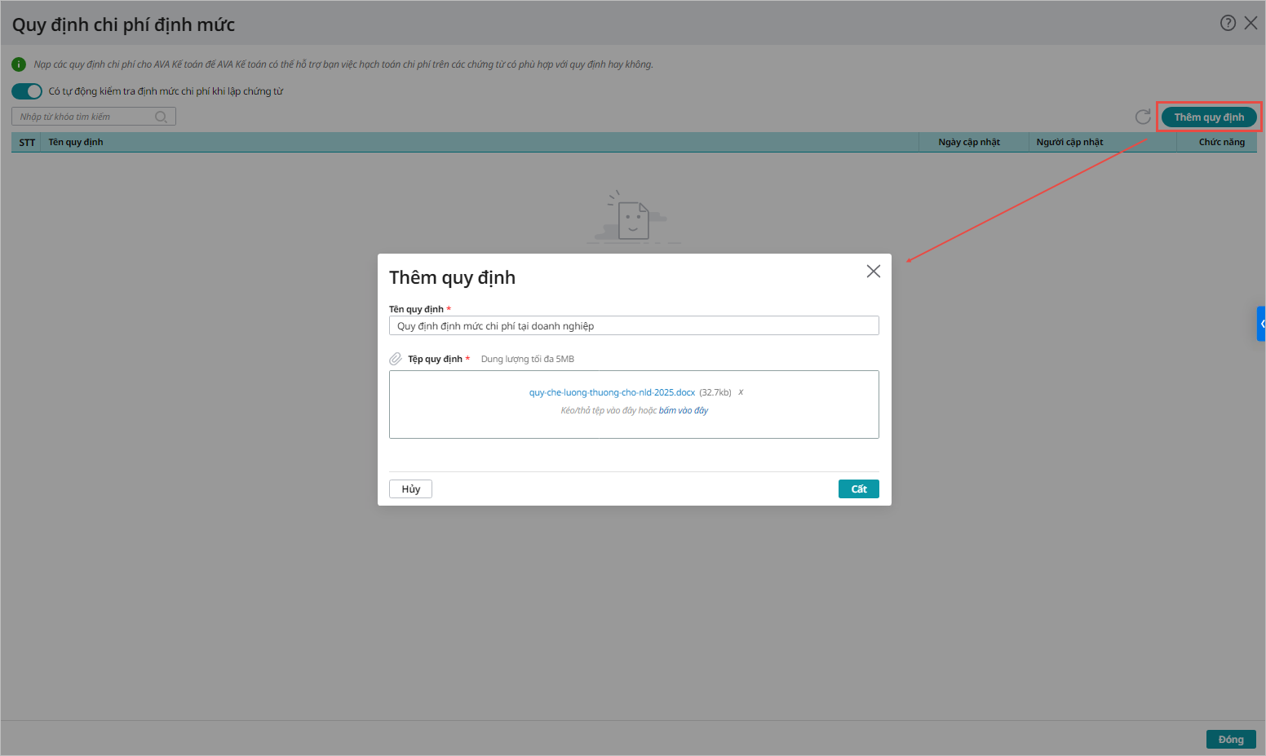
Task: Click the Tên quy định text field
Action: point(634,325)
